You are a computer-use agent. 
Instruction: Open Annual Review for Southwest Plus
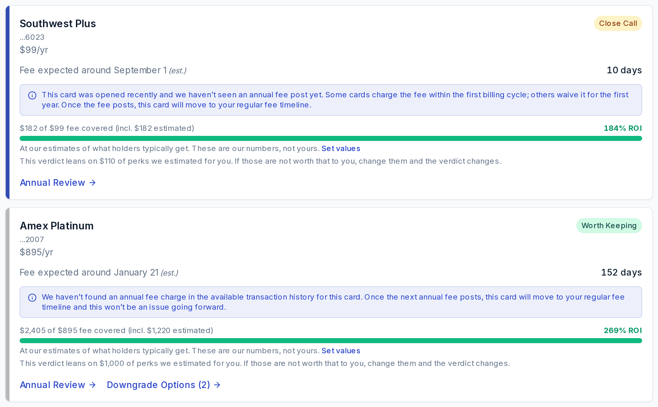pyautogui.click(x=58, y=183)
